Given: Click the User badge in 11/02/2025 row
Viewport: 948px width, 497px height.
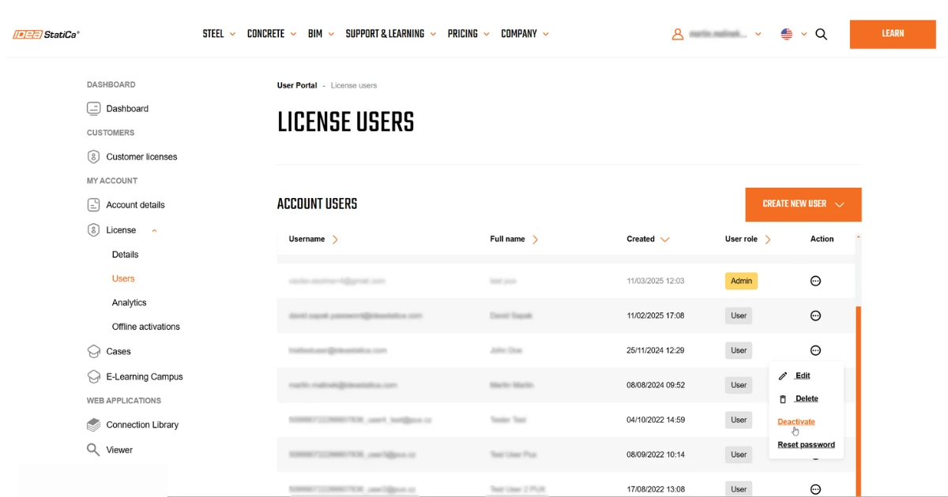Looking at the screenshot, I should coord(739,316).
